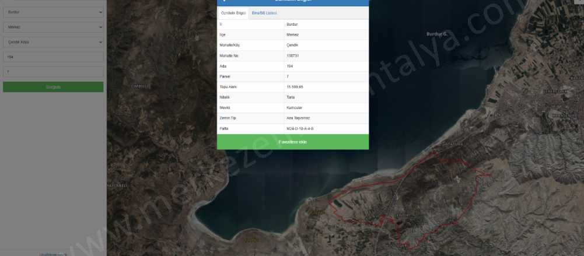The width and height of the screenshot is (584, 256).
Task: Click the Mahalle/Köy value Çendik in table
Action: point(292,45)
